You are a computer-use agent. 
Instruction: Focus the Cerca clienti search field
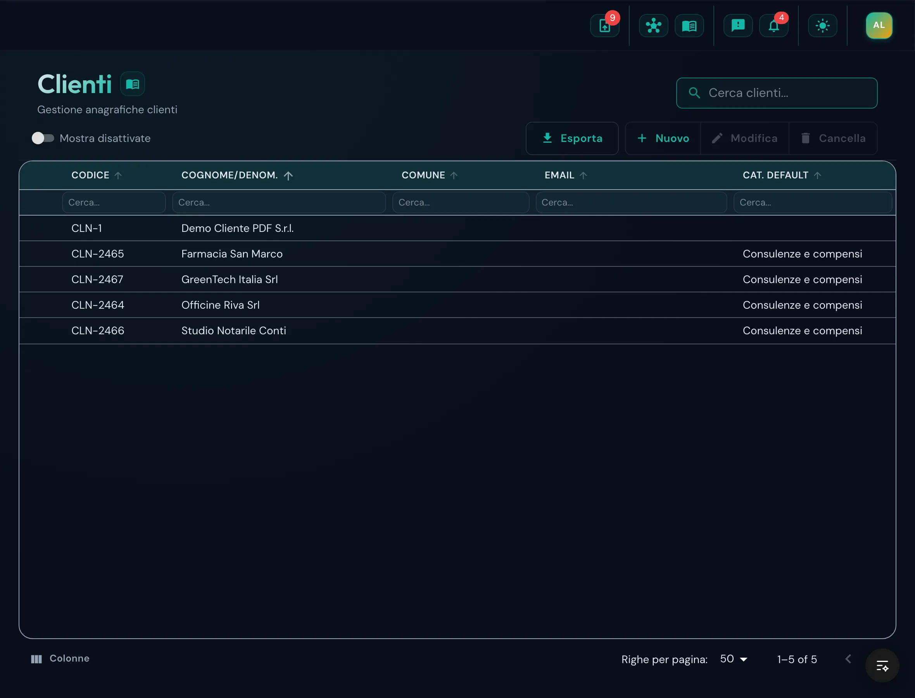[776, 93]
